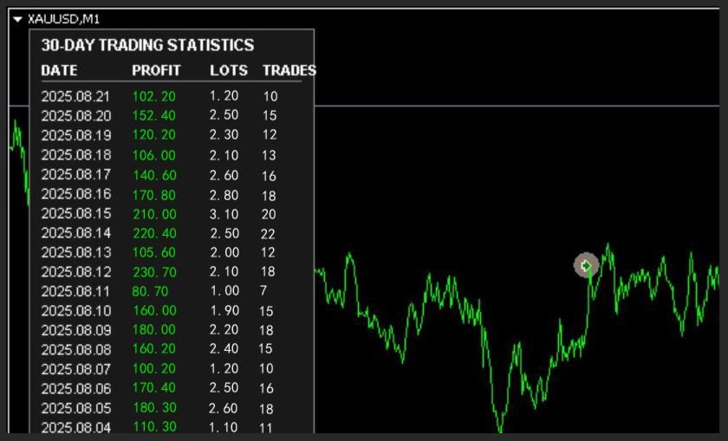This screenshot has height=441, width=728.
Task: Click lots value 3.10
Action: click(224, 214)
